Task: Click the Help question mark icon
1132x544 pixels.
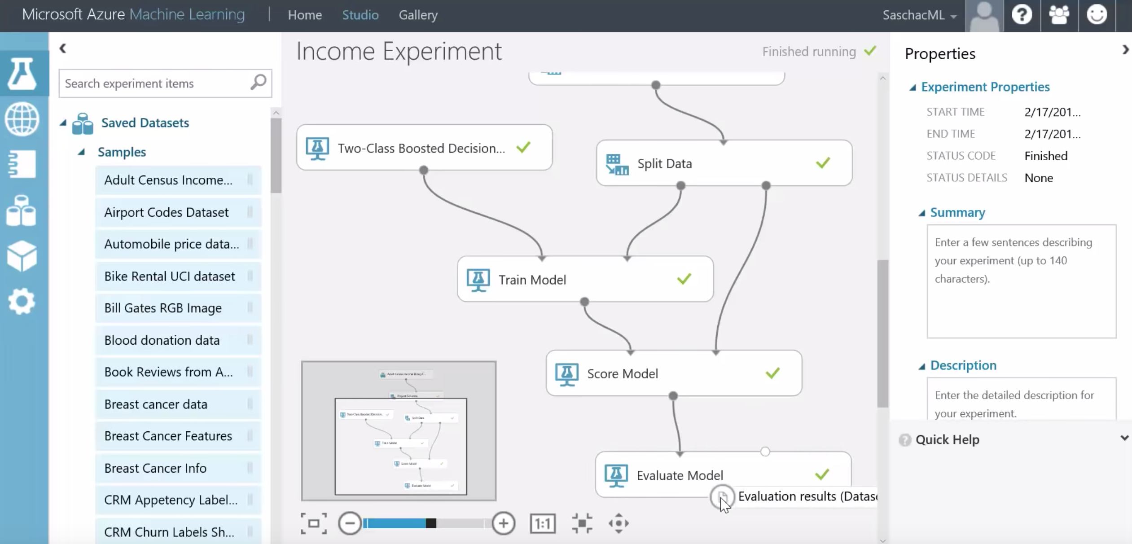Action: [x=1022, y=15]
